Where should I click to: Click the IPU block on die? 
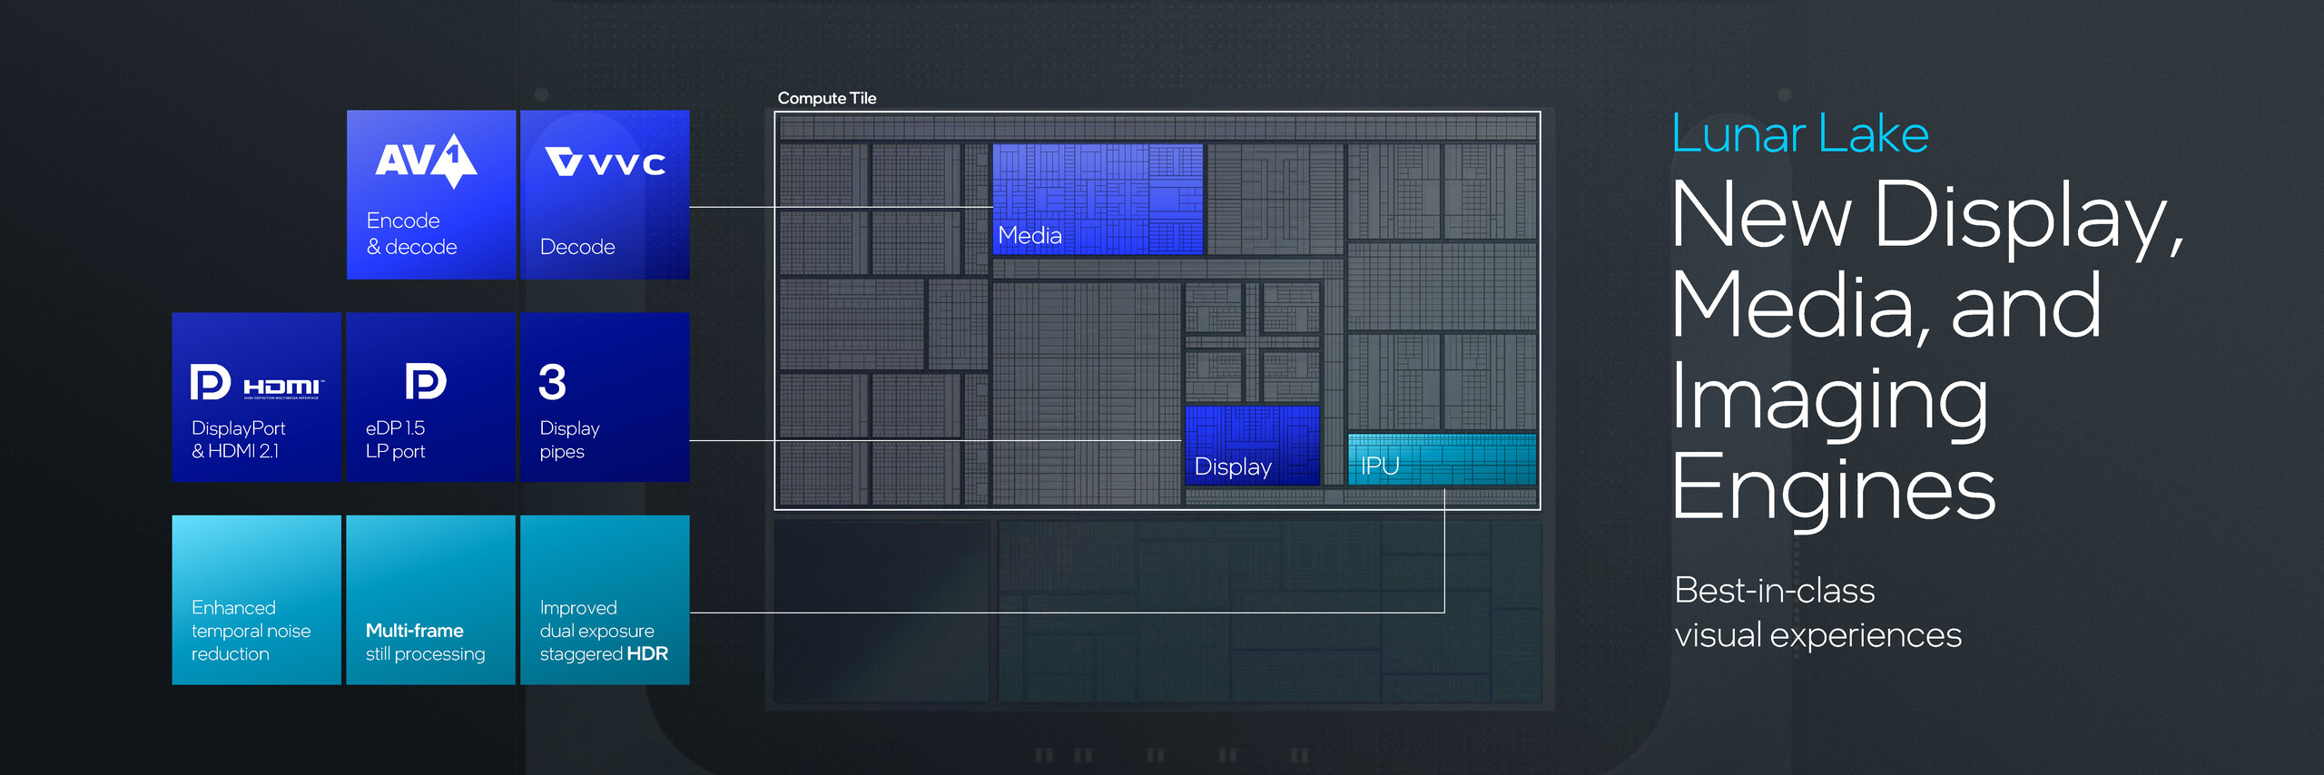pyautogui.click(x=1442, y=459)
